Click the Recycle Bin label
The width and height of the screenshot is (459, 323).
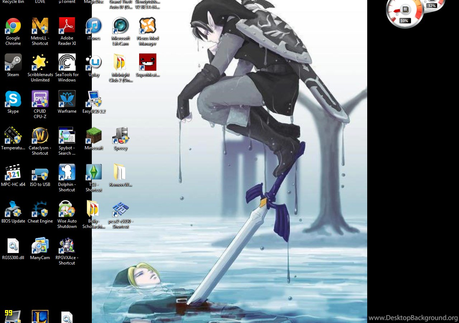click(13, 2)
